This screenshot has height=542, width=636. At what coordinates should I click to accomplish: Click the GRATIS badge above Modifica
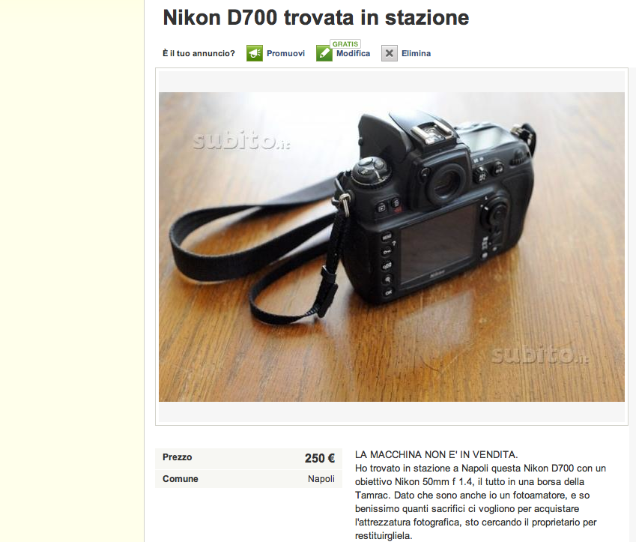345,43
